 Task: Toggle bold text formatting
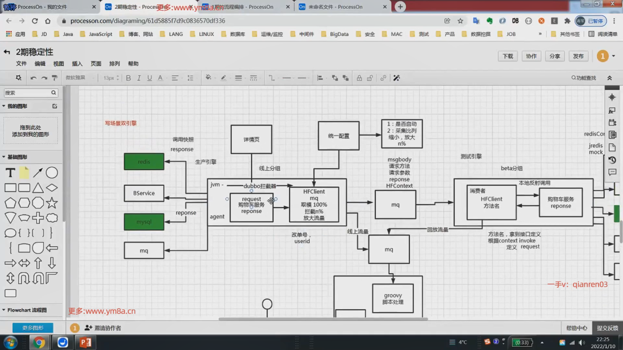click(x=128, y=78)
